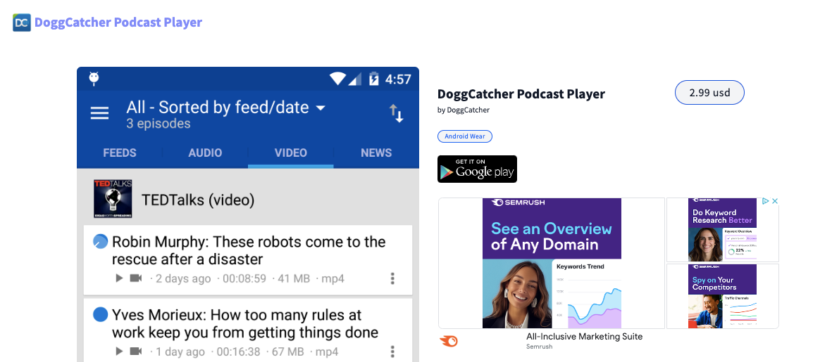The height and width of the screenshot is (362, 832).
Task: Click the blue unplayed dot for Yves Morieux
Action: (x=100, y=315)
